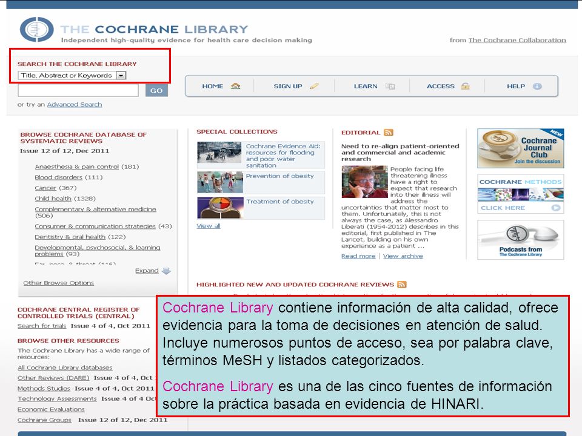The height and width of the screenshot is (436, 582).
Task: Open the Cochrane Journal Club banner
Action: [521, 148]
